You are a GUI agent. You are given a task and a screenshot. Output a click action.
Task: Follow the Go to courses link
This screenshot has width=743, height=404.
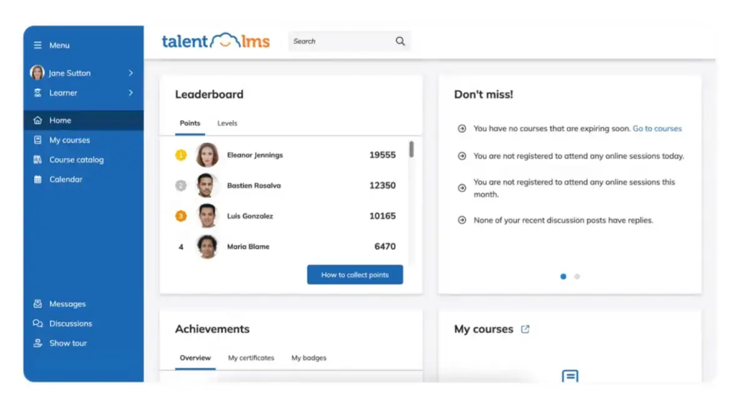pos(657,129)
